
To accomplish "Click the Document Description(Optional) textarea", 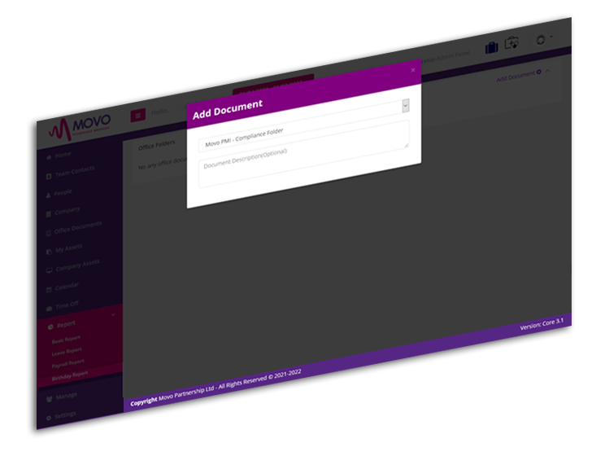I will 304,155.
